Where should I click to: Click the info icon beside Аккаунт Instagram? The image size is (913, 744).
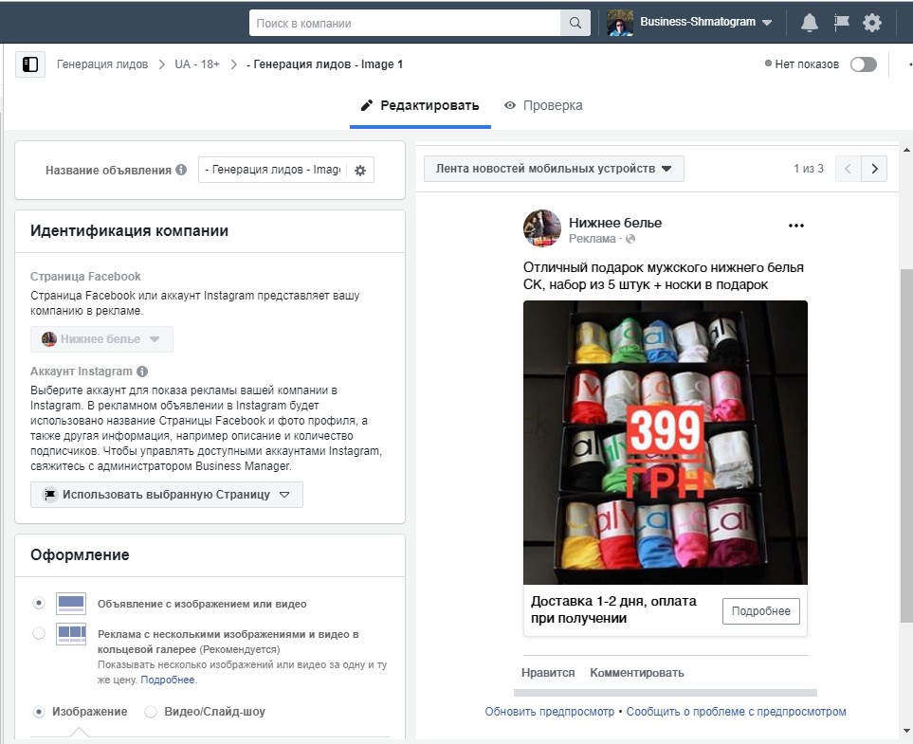click(x=142, y=372)
